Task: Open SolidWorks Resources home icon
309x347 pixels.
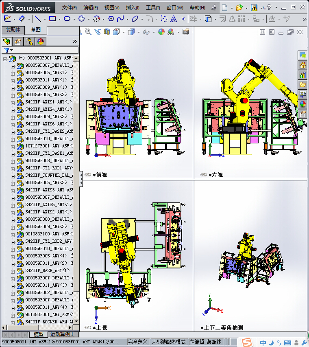Action: click(302, 65)
